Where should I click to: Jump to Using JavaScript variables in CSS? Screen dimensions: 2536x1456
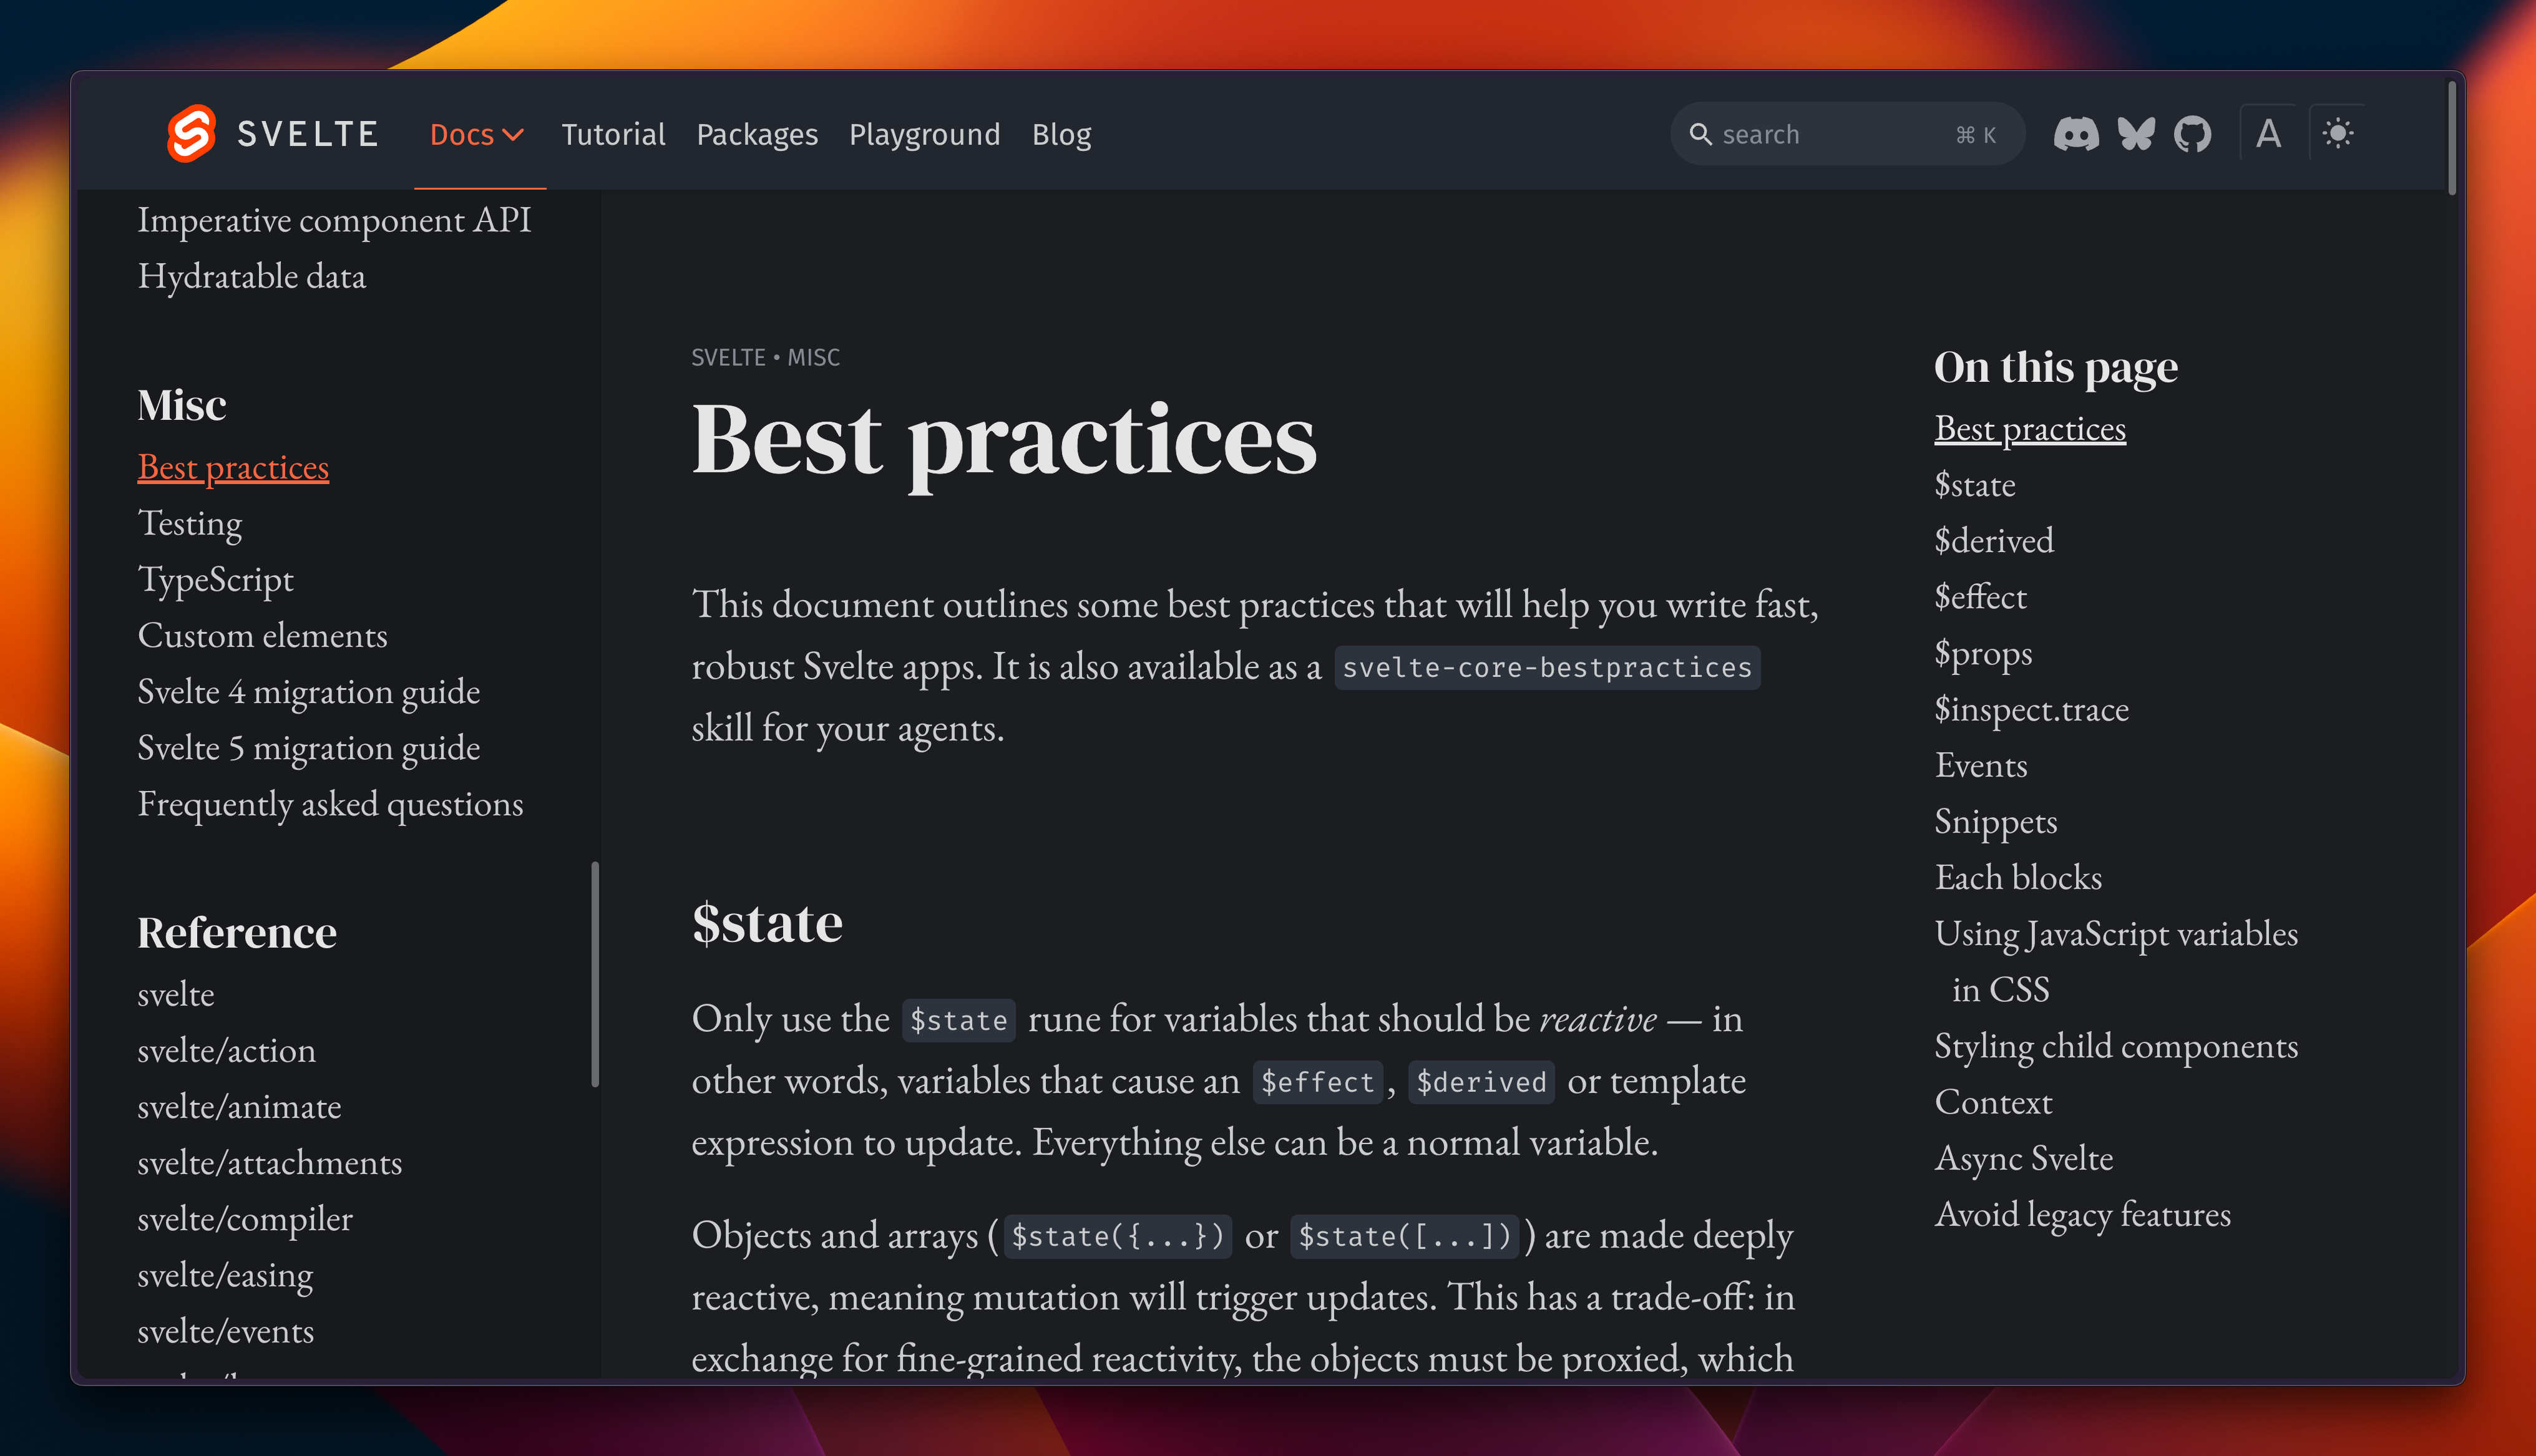pyautogui.click(x=2116, y=961)
